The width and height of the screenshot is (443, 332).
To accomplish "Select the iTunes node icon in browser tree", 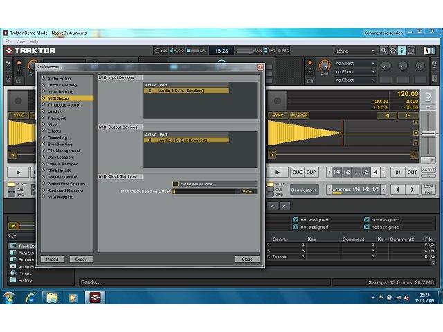I will (13, 273).
